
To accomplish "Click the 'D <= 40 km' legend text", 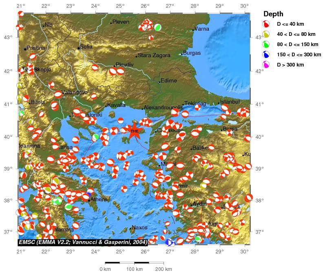I will (x=290, y=24).
